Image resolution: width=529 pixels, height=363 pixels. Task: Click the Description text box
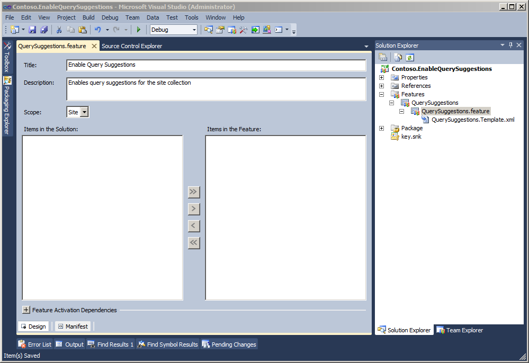coord(216,89)
